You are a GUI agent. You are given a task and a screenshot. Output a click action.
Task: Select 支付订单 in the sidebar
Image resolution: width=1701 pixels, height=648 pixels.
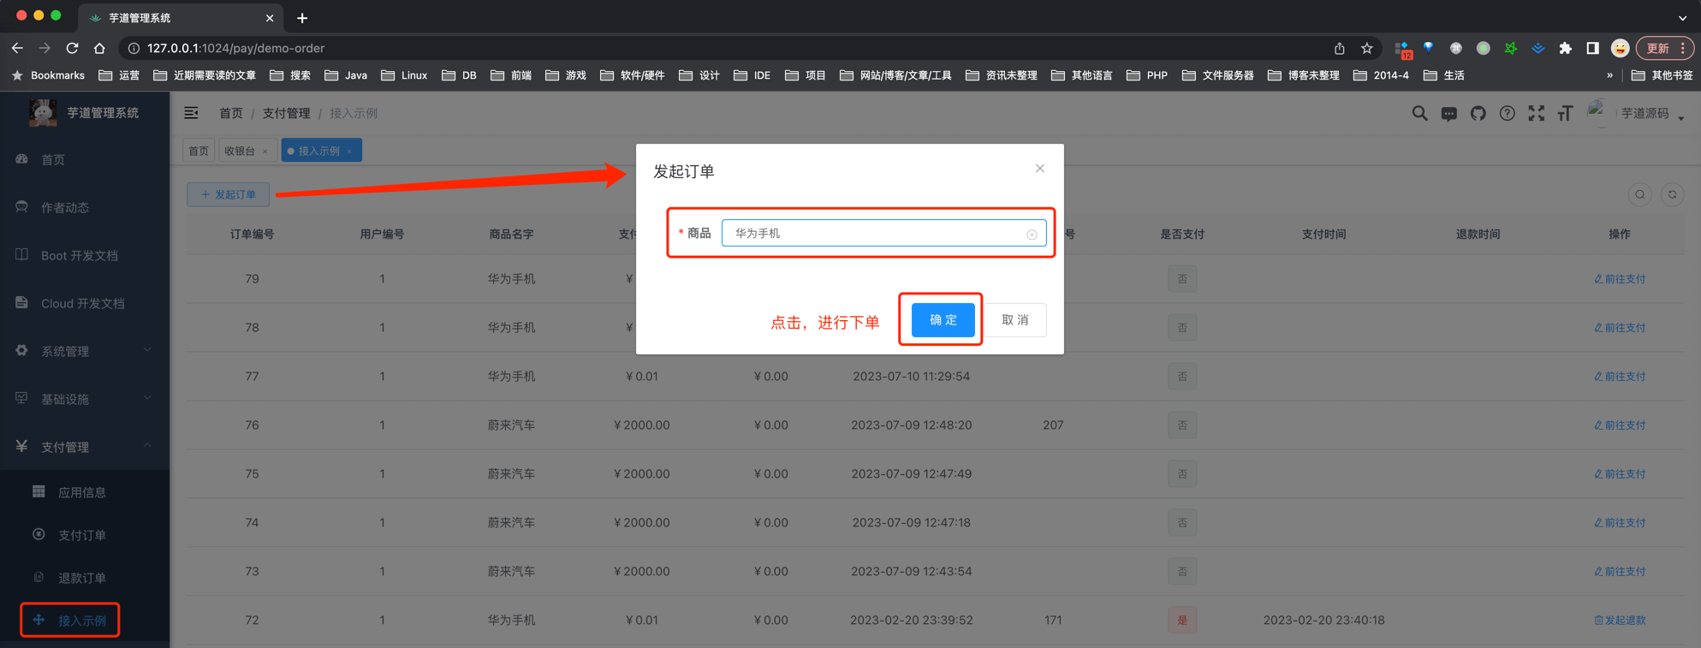point(82,535)
